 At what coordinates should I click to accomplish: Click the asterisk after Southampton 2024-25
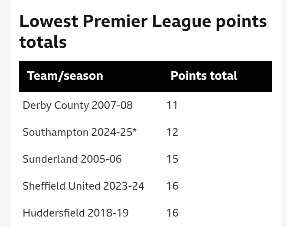point(135,131)
